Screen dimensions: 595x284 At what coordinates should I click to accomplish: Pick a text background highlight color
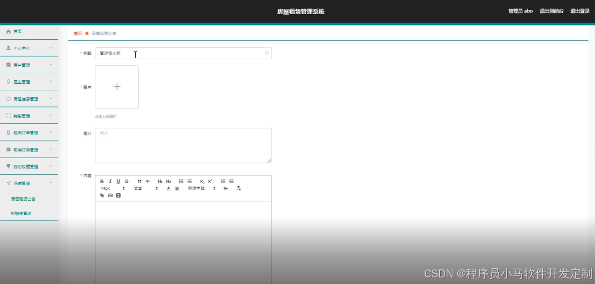[177, 189]
